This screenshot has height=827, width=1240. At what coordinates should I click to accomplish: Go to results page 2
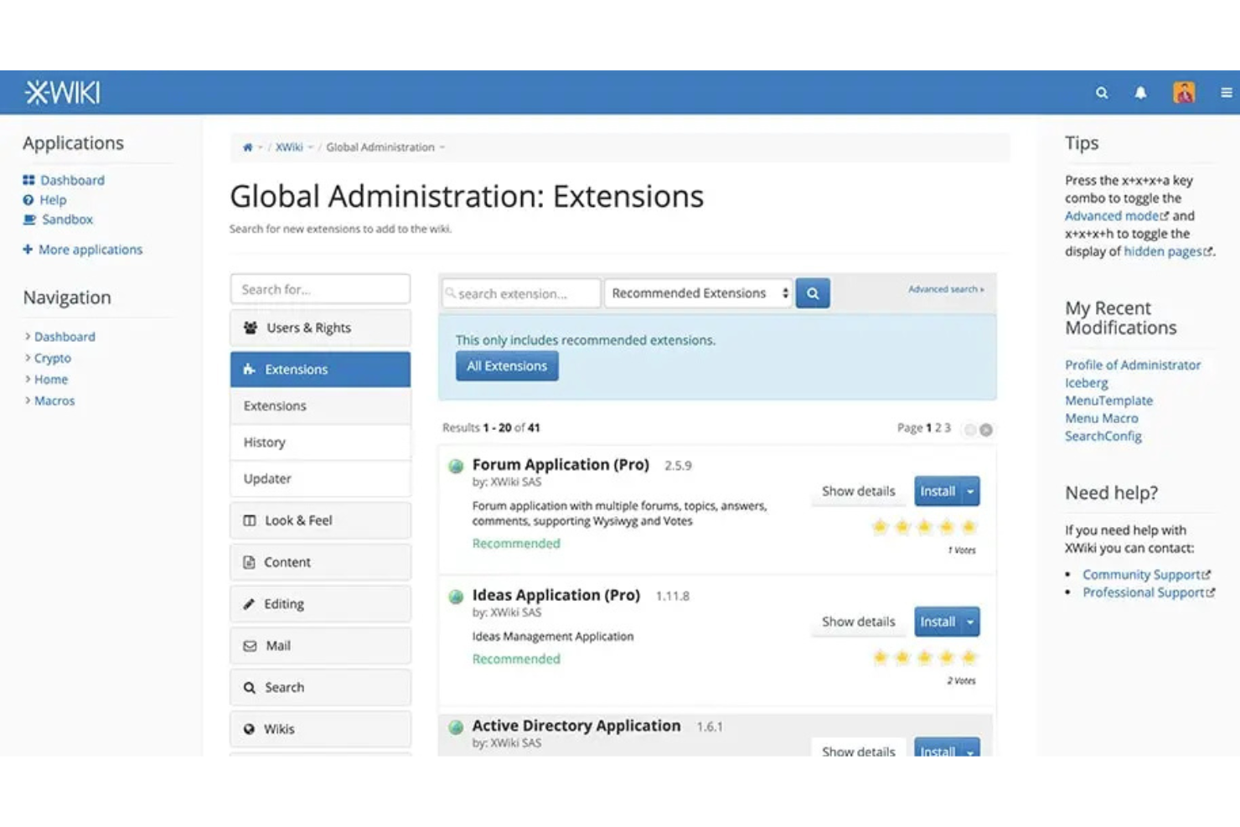coord(938,428)
